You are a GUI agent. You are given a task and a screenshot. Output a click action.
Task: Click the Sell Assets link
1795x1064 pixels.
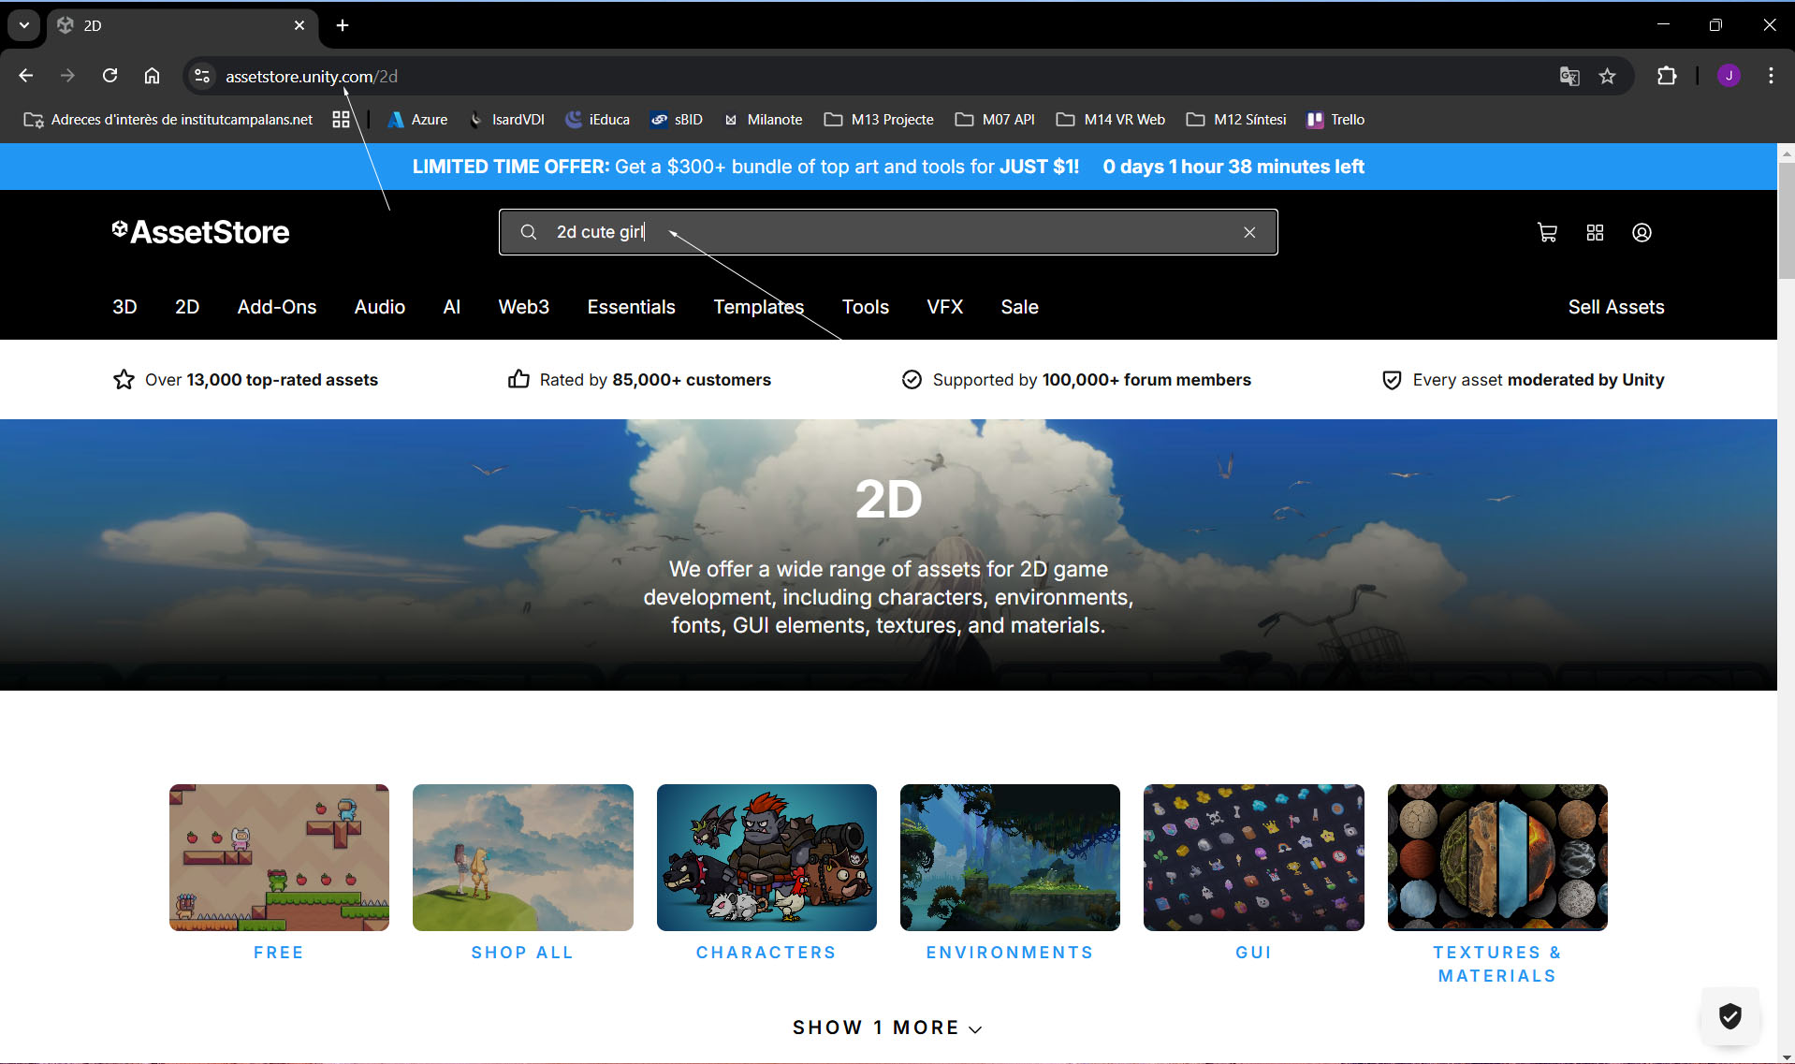(1615, 307)
